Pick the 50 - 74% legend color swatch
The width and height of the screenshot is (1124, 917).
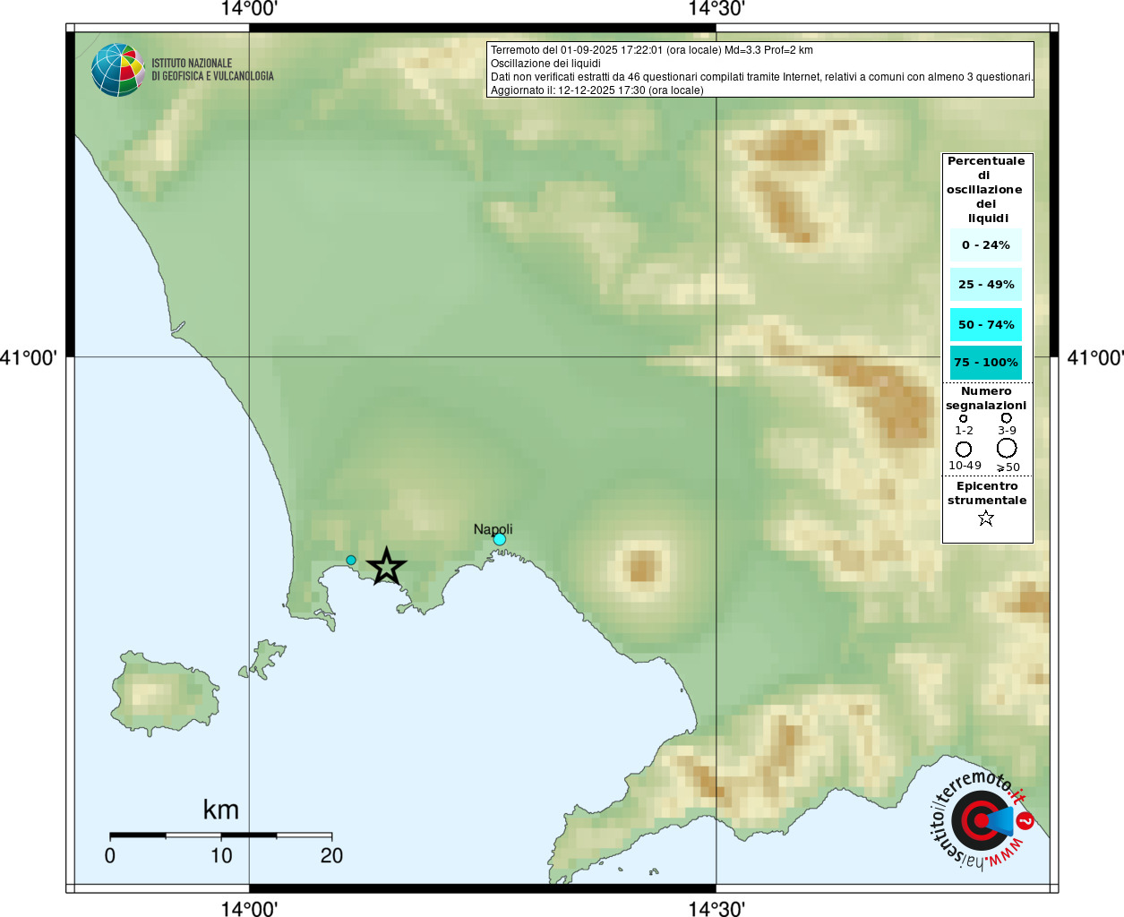click(x=985, y=324)
